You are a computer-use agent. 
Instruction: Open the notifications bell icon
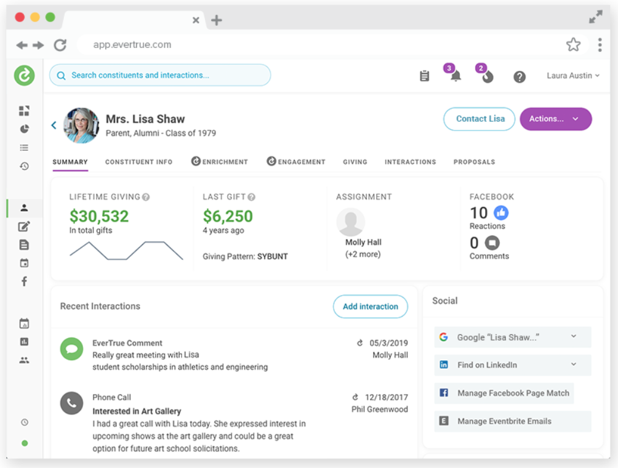click(x=455, y=76)
